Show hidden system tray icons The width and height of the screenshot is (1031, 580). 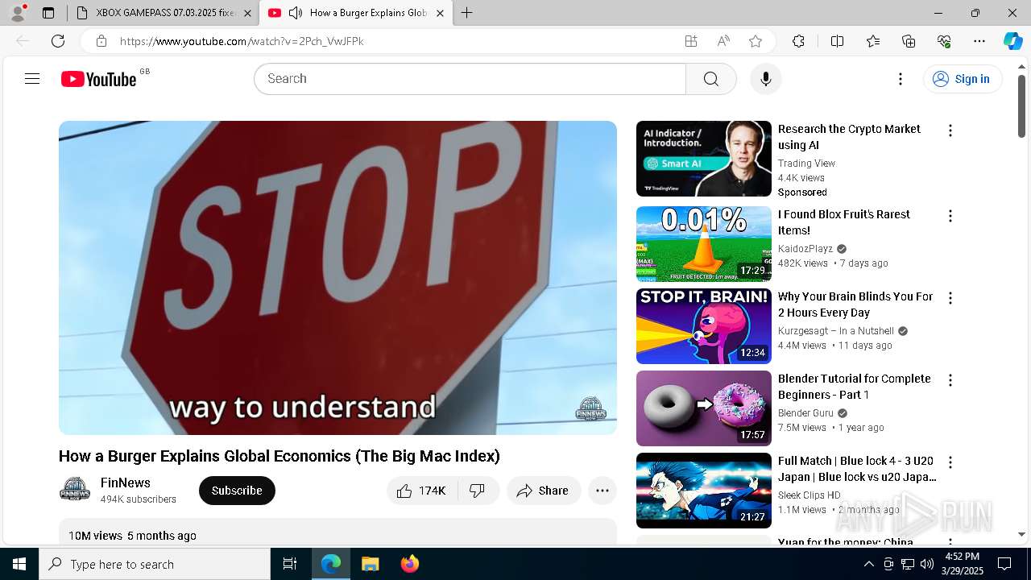coord(868,564)
